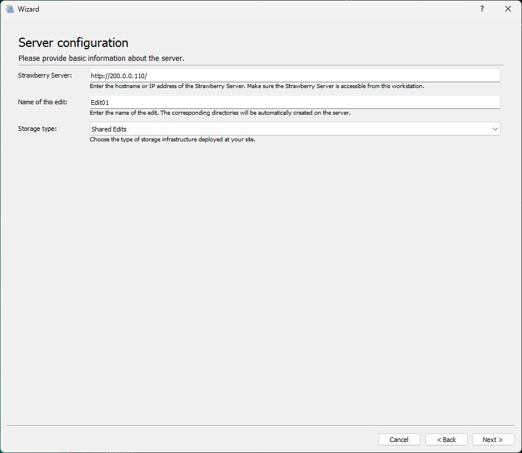Click the "Please provide basic information" subtitle
This screenshot has width=522, height=453.
click(x=101, y=59)
